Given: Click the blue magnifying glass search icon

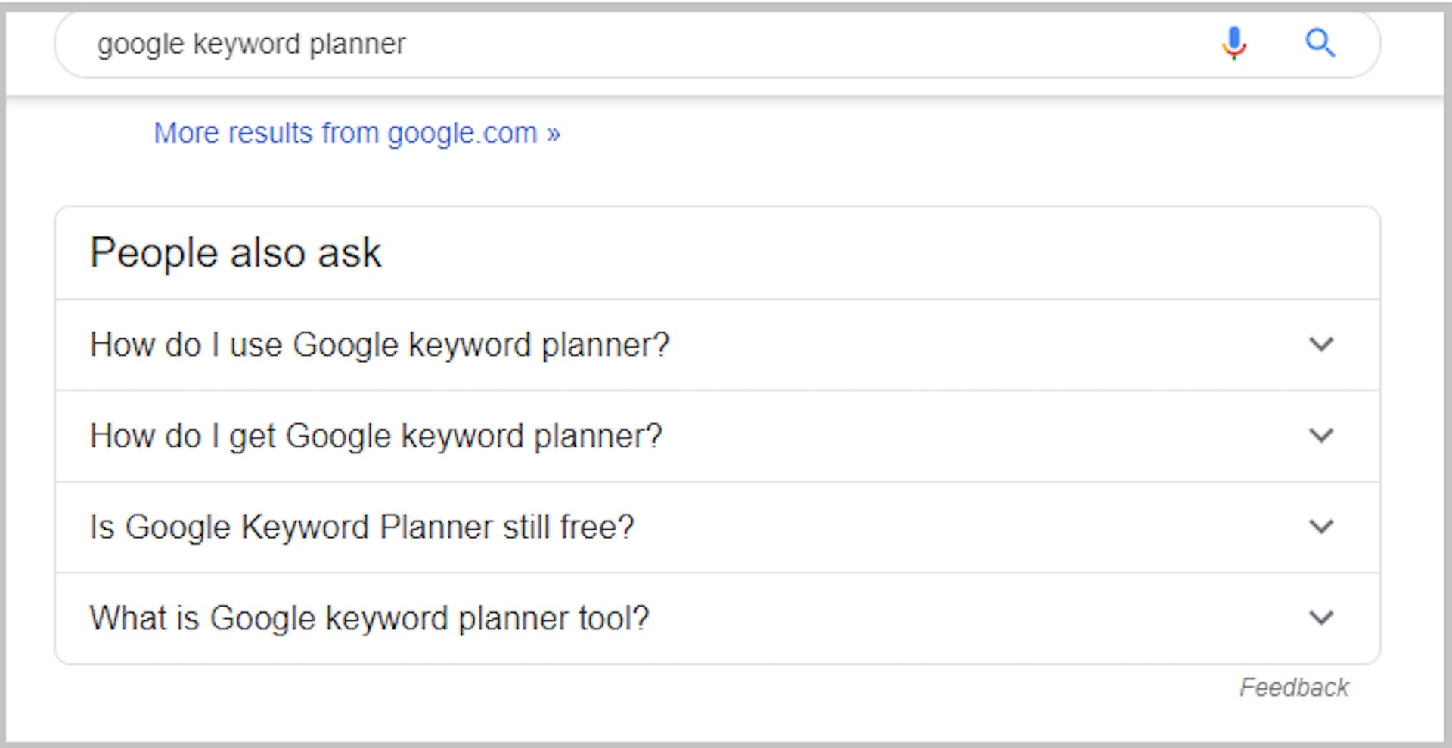Looking at the screenshot, I should point(1320,43).
